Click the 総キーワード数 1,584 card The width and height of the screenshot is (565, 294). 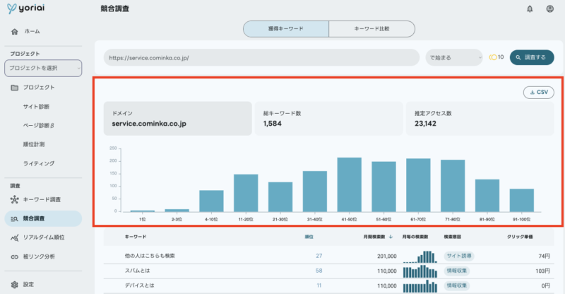point(328,119)
